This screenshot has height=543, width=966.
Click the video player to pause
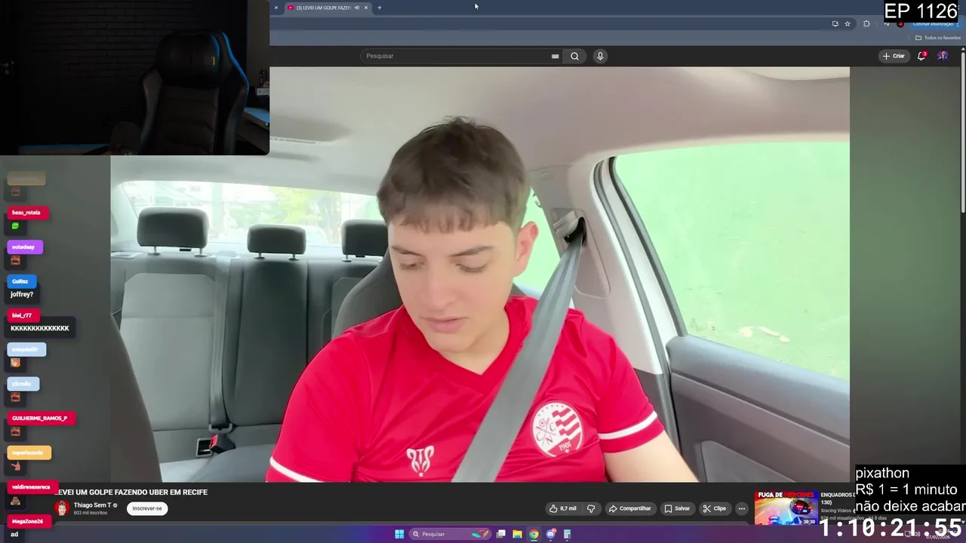[x=480, y=275]
